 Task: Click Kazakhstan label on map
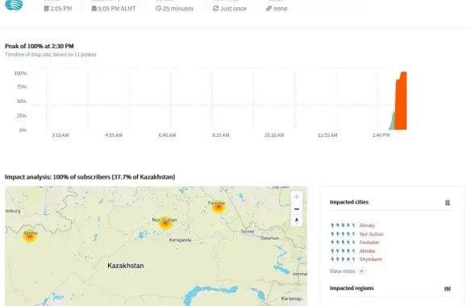pyautogui.click(x=126, y=266)
